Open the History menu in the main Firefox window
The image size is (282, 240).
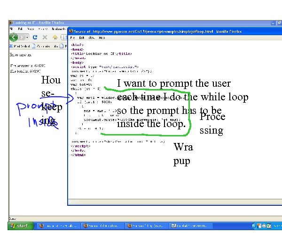tap(43, 29)
